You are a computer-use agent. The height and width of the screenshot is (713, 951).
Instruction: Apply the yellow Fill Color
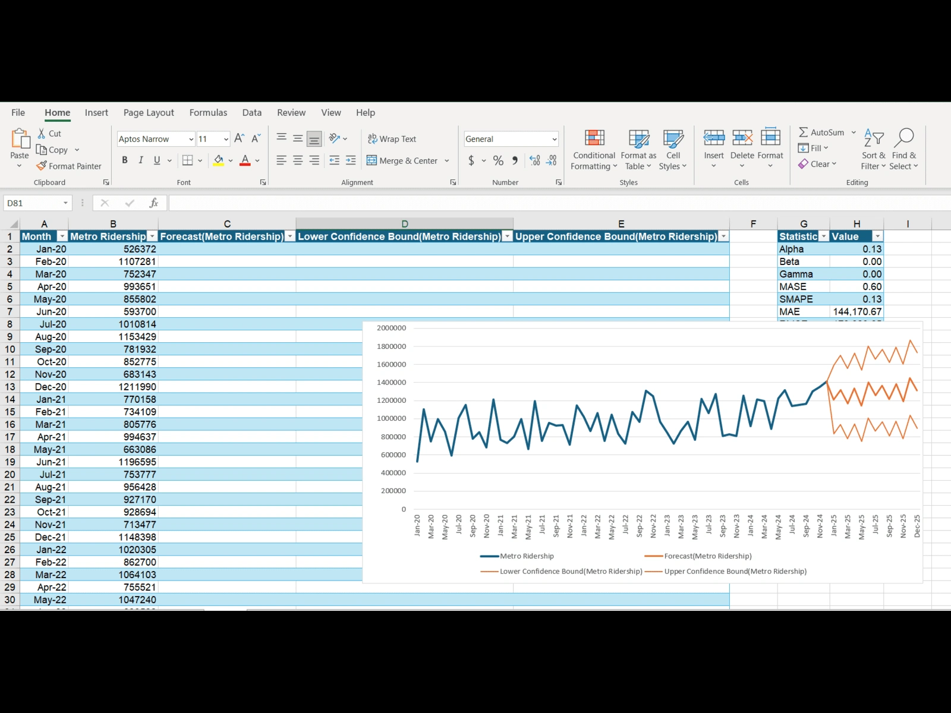coord(219,160)
